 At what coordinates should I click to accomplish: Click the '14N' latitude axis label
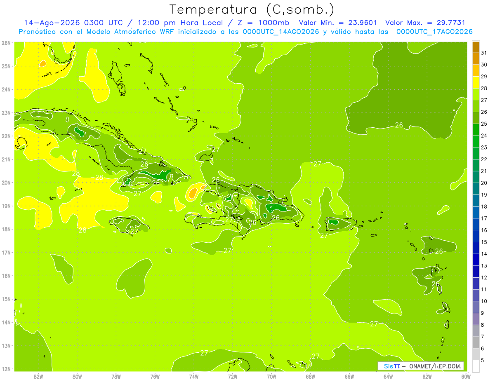tap(6, 322)
